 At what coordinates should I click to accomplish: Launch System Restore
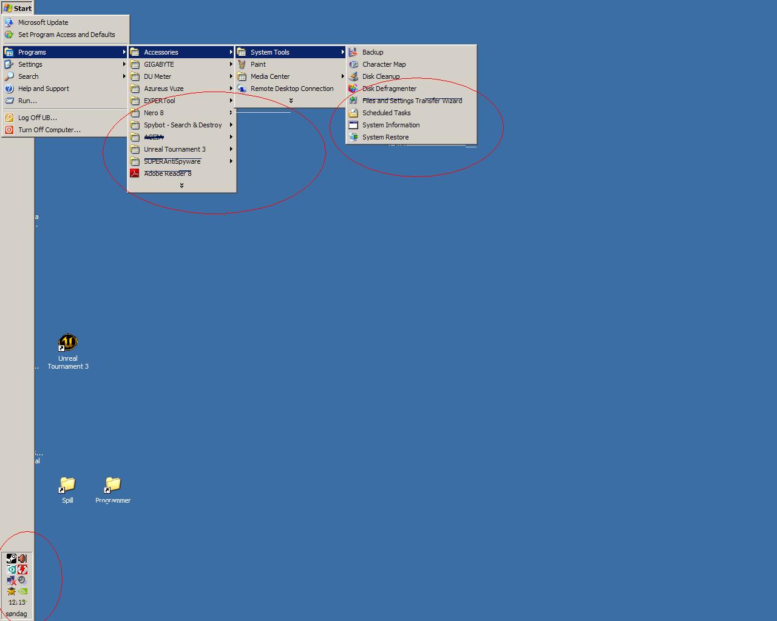click(x=411, y=137)
